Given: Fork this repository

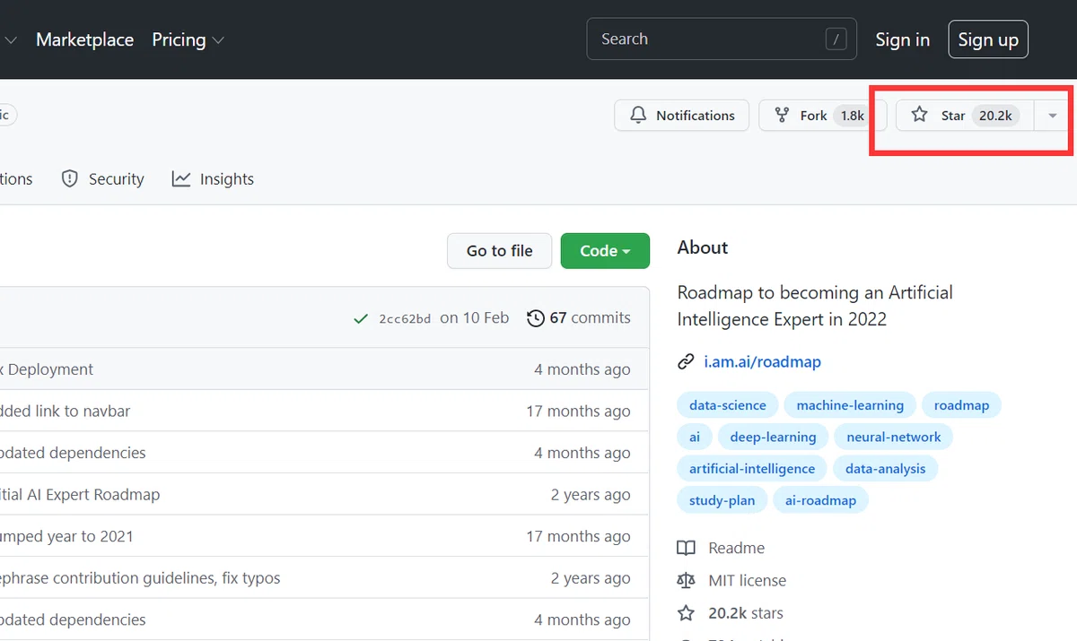Looking at the screenshot, I should pyautogui.click(x=822, y=116).
